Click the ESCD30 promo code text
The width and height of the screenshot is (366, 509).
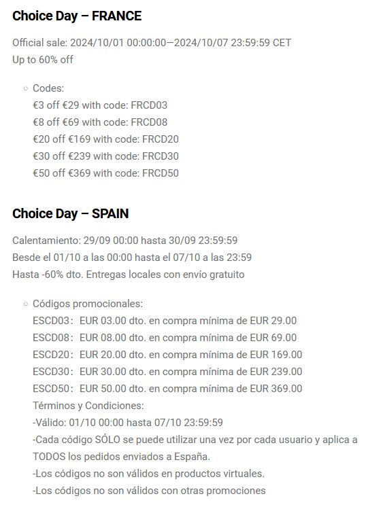click(x=51, y=371)
